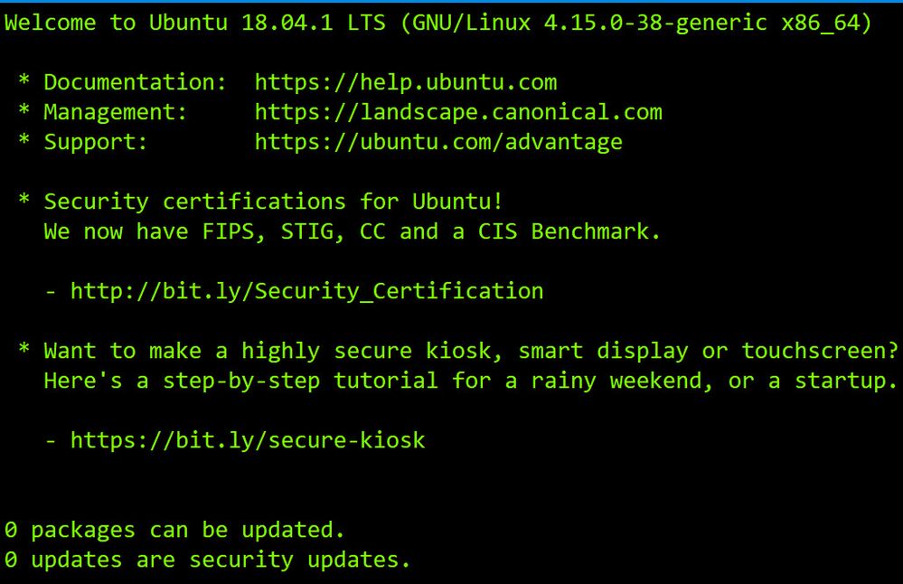Click the "Documentation:" label

coord(136,83)
